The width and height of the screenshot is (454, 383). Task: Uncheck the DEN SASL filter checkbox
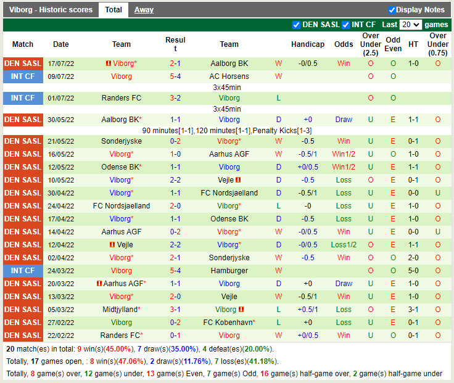tap(296, 25)
